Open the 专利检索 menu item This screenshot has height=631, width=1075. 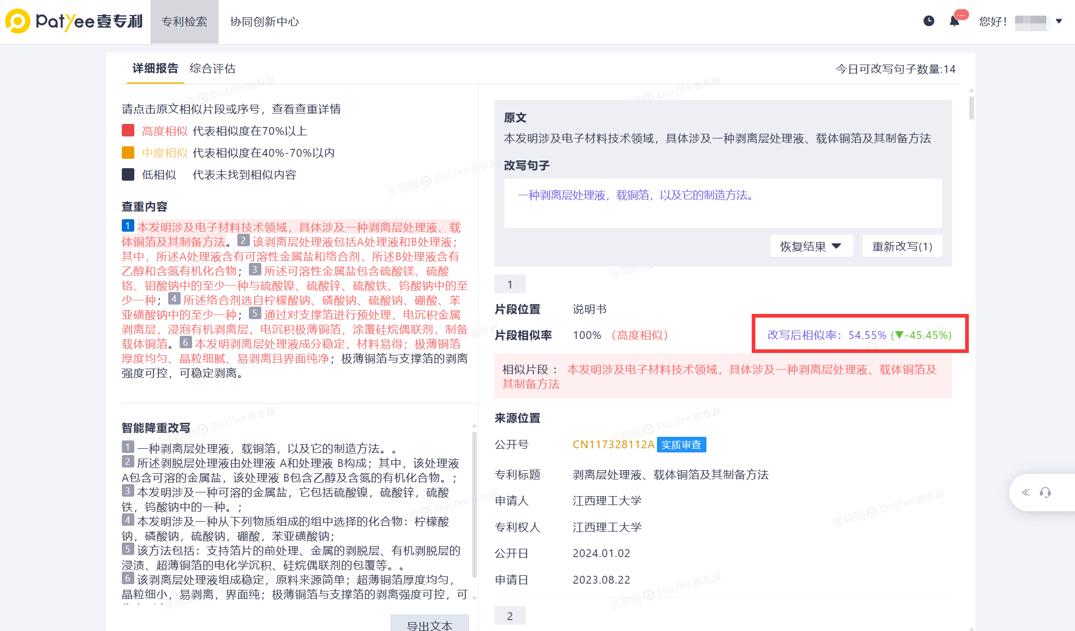pos(184,21)
